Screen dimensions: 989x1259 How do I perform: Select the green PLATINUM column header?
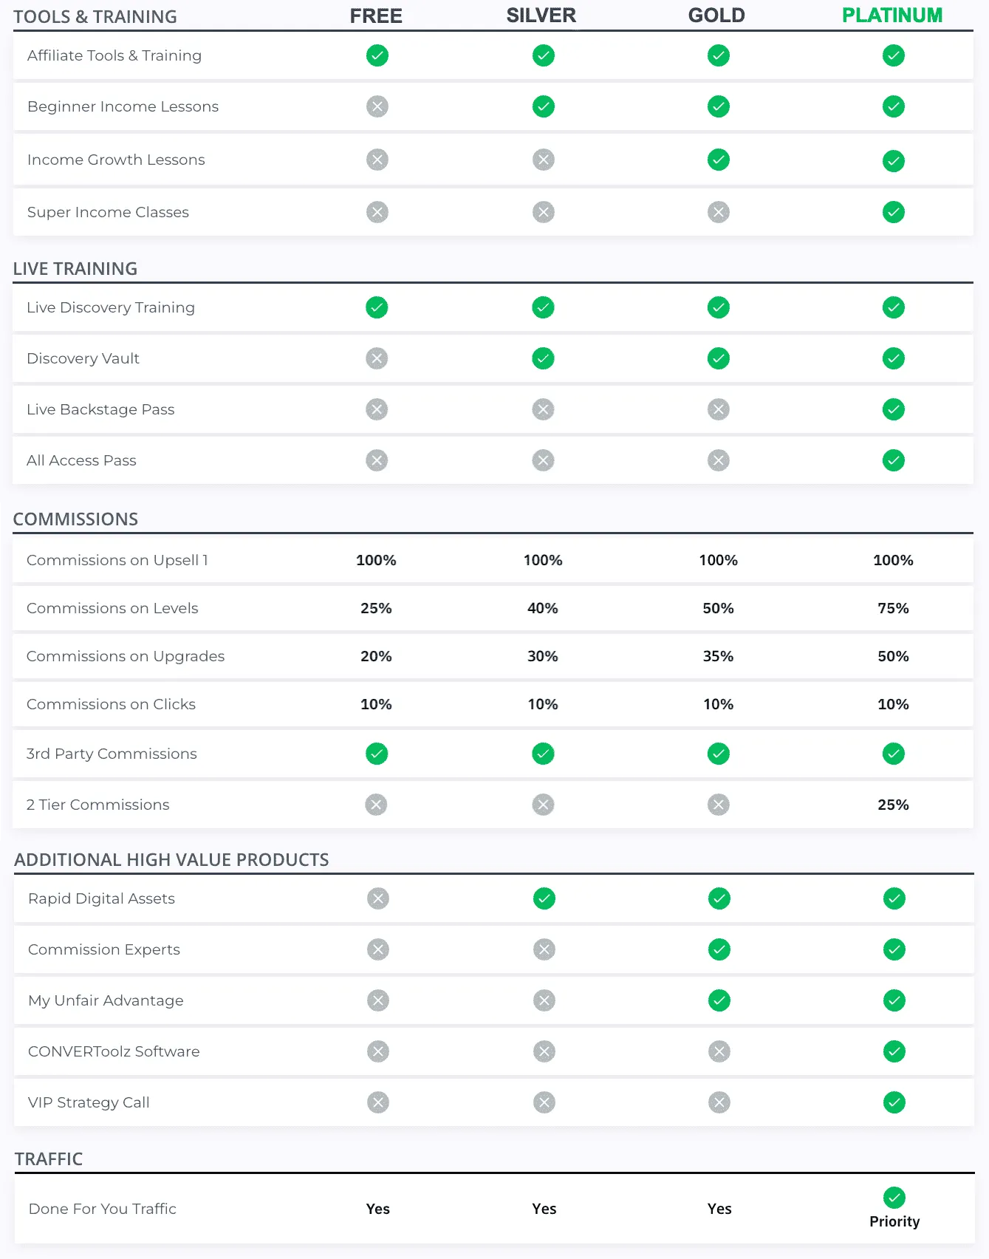892,16
